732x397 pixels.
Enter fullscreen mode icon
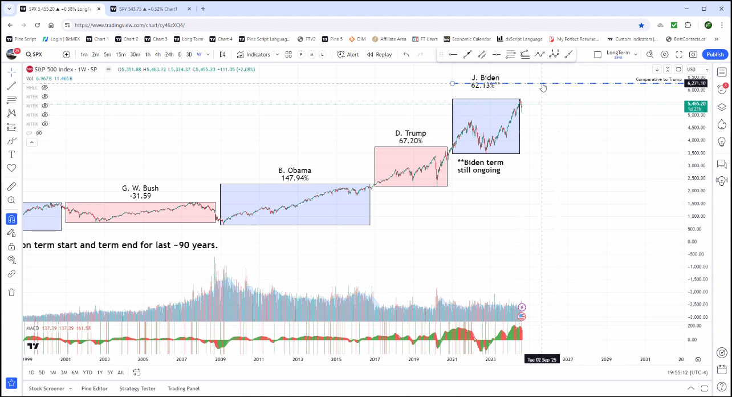tap(679, 55)
